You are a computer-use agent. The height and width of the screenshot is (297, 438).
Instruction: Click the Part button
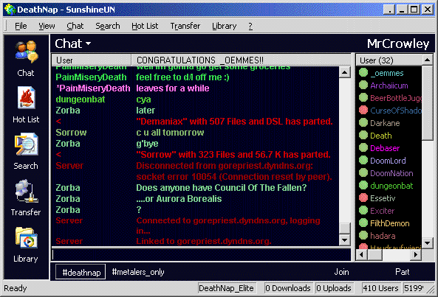tap(403, 272)
